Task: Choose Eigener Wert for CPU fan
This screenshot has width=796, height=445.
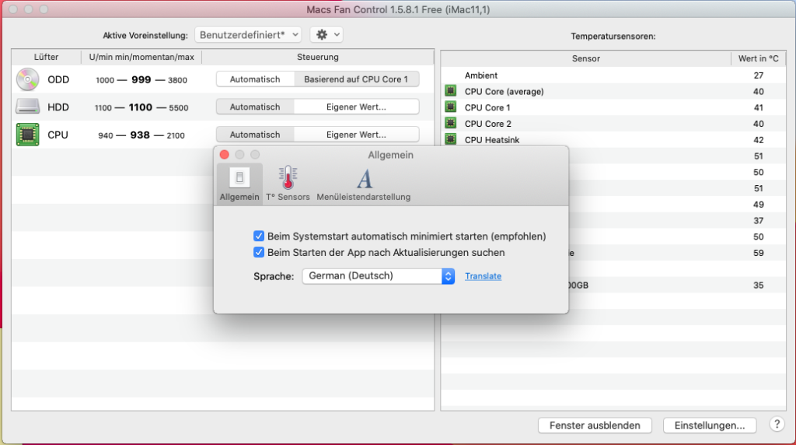Action: (356, 135)
